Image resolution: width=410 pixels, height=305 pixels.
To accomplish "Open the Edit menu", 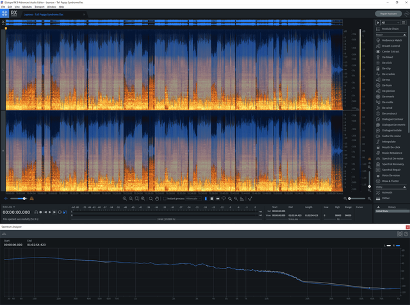I will click(10, 7).
